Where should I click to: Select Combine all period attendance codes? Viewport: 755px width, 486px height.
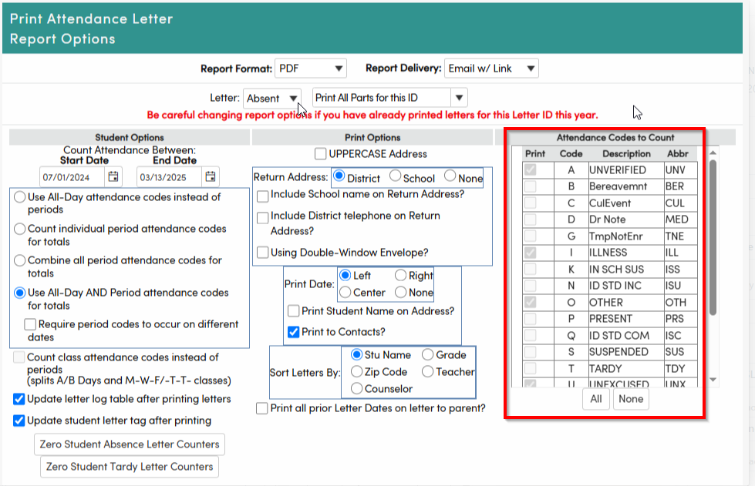click(x=20, y=260)
